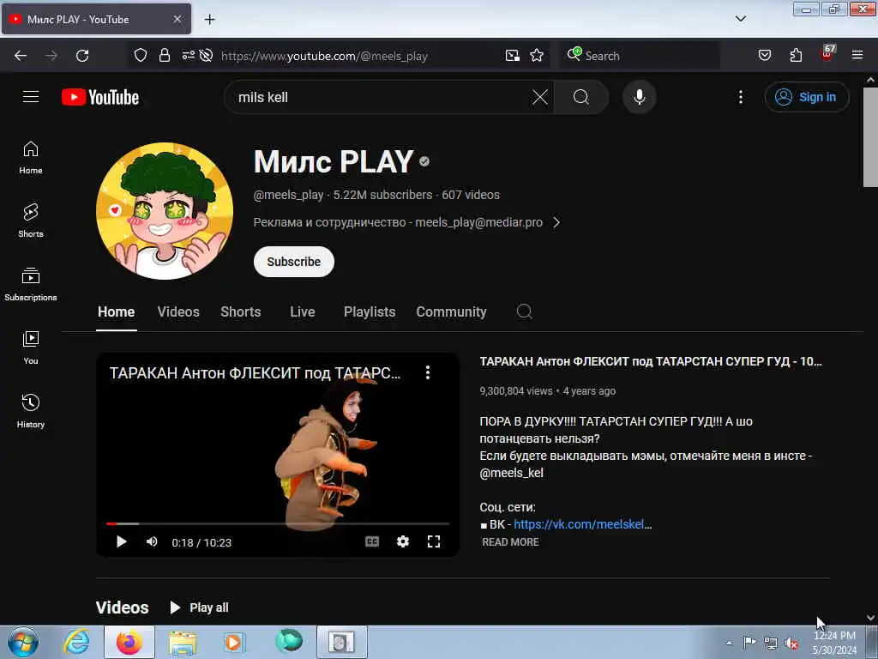Click the Sign in button
Image resolution: width=878 pixels, height=659 pixels.
click(x=806, y=97)
